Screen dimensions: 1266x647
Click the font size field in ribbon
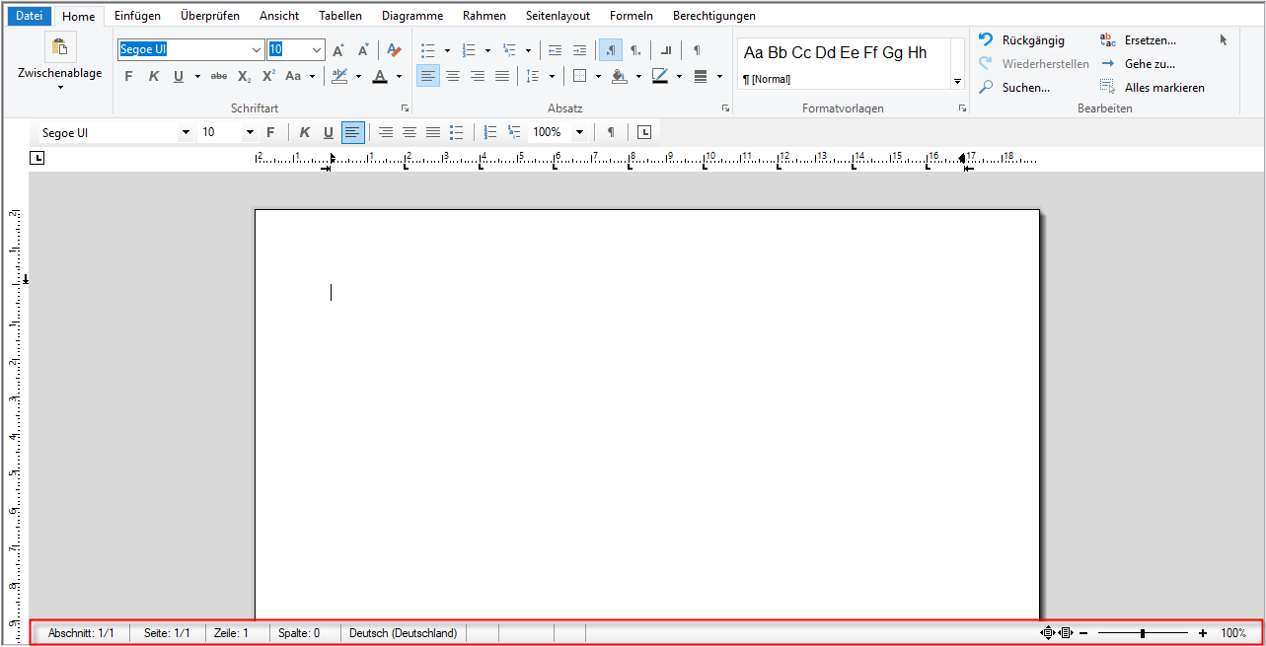pos(287,50)
